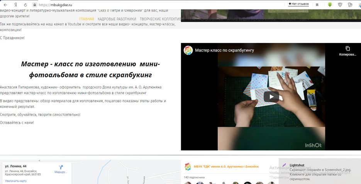Copy the video link with the Копировать icon

(347, 51)
